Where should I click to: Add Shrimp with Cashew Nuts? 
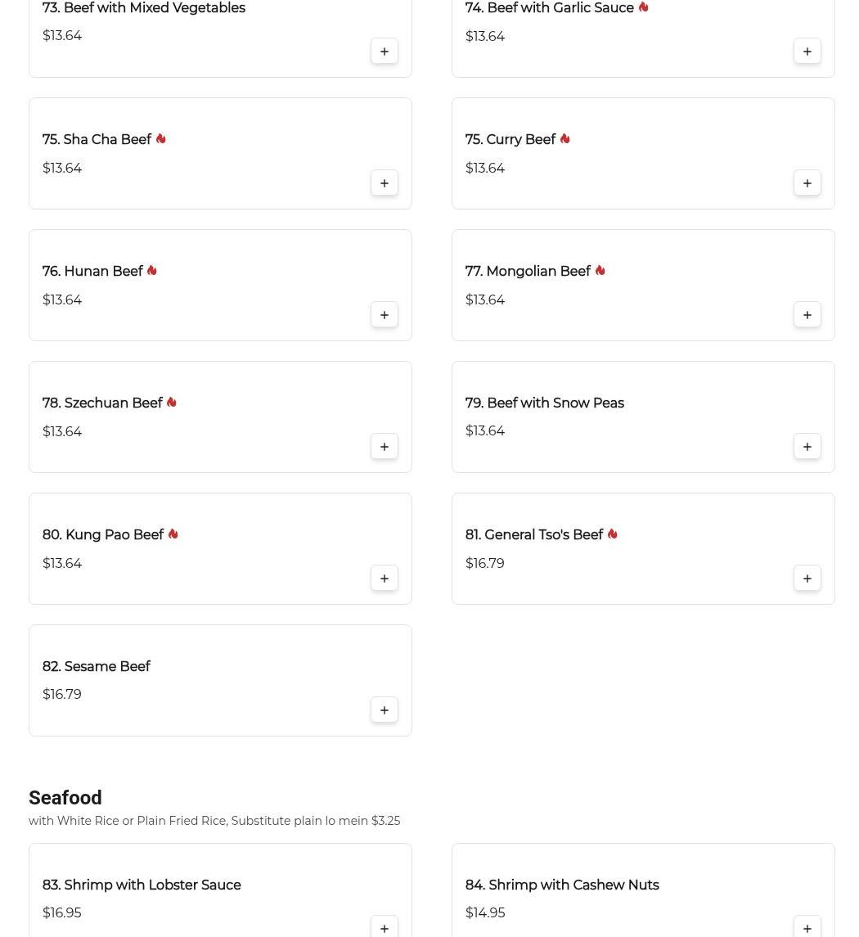coord(807,928)
